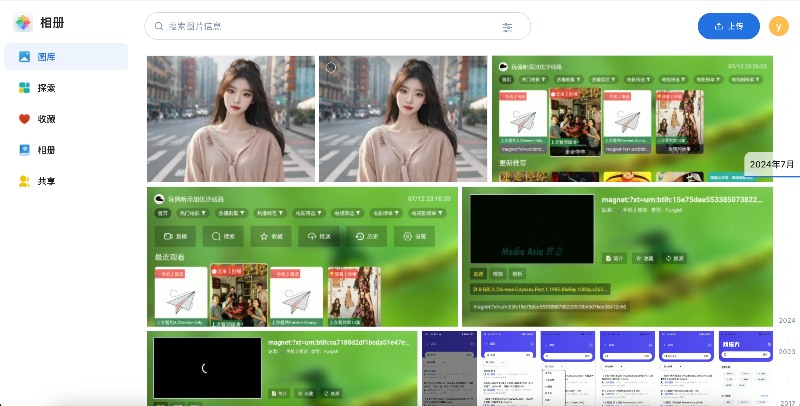Open the 找磁力 phone screenshot thumbnail
Image resolution: width=800 pixels, height=406 pixels.
pyautogui.click(x=746, y=368)
